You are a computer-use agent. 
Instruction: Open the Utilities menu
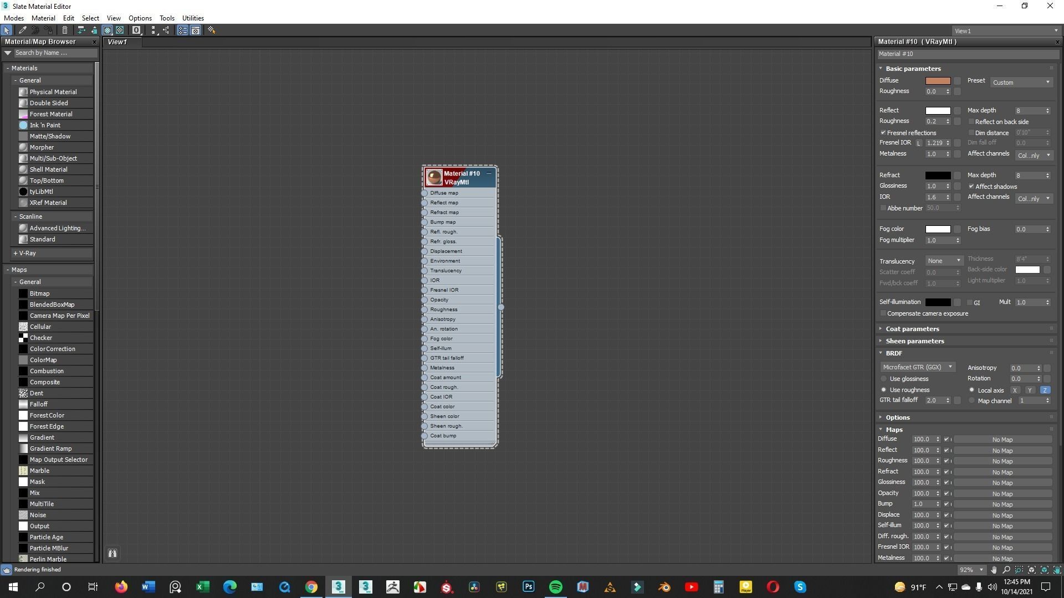tap(193, 18)
